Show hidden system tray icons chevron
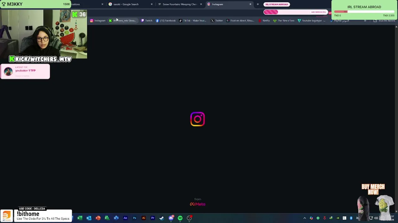The width and height of the screenshot is (398, 223). pyautogui.click(x=305, y=218)
